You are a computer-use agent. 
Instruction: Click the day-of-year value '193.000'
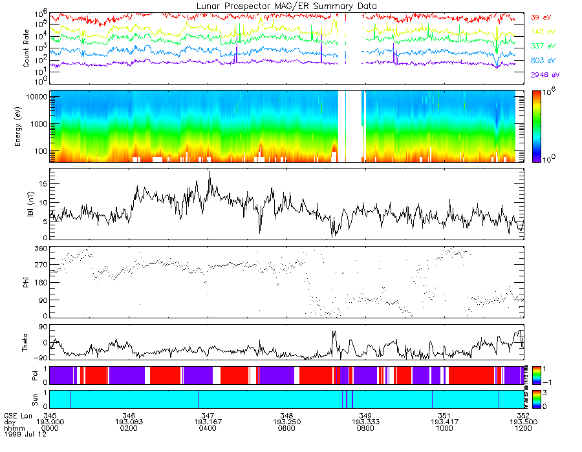pos(50,422)
